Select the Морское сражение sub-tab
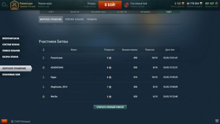220x124 pixels. tap(51, 19)
